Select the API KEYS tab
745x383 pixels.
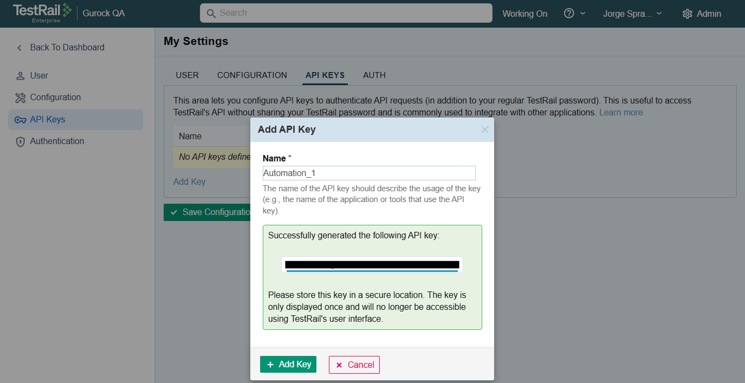point(325,75)
